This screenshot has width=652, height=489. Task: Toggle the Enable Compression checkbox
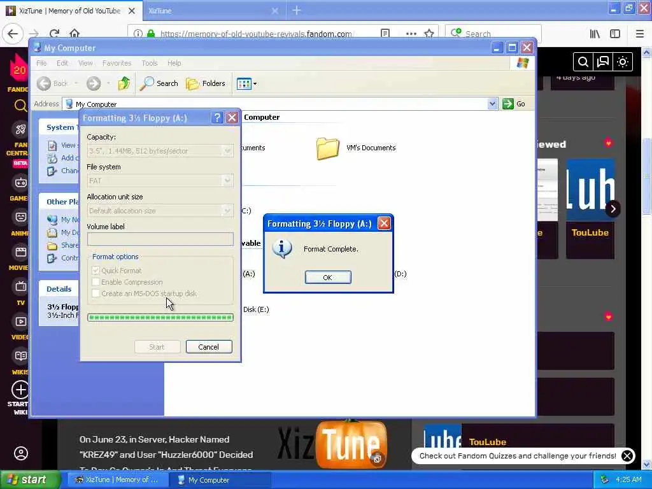(96, 282)
